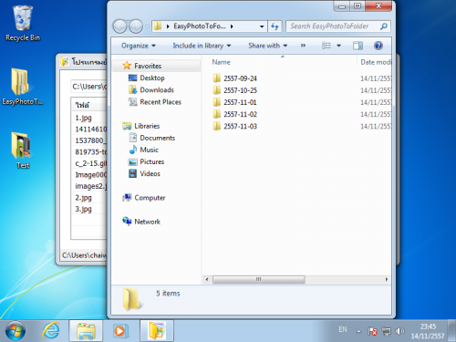Toggle the preview pane icon

pyautogui.click(x=358, y=46)
